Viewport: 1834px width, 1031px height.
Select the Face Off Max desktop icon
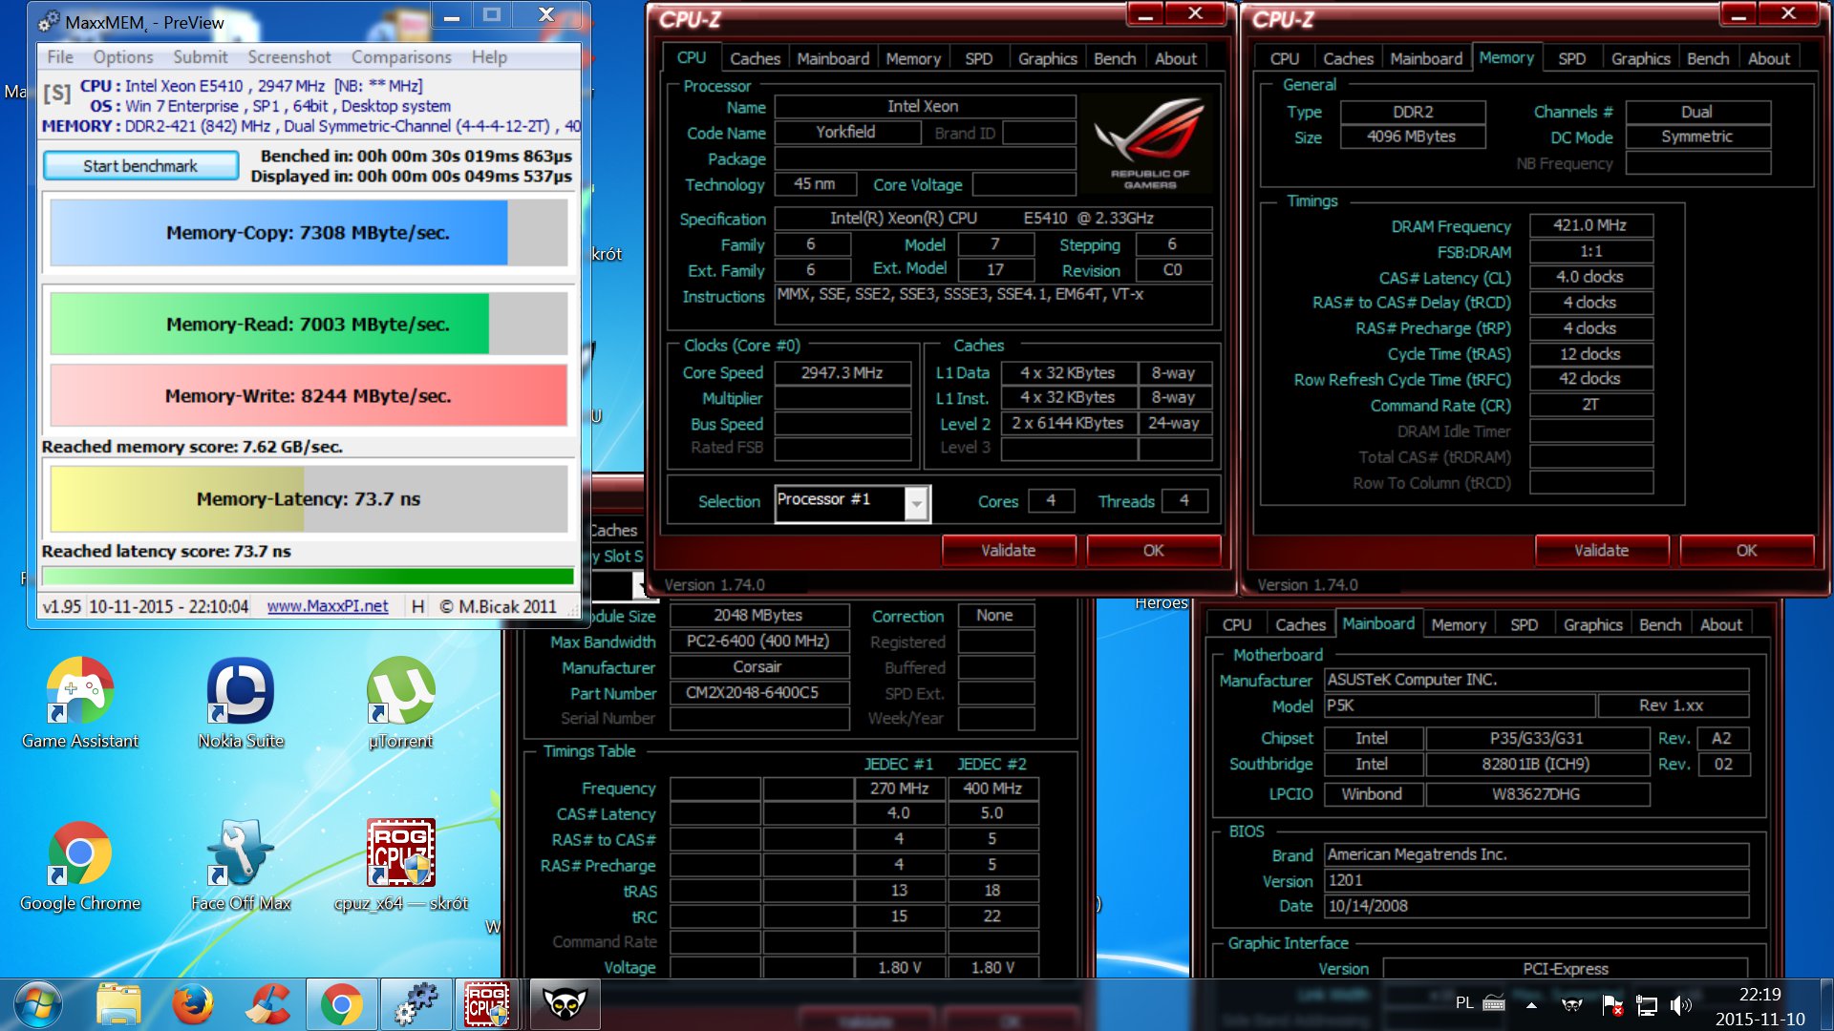click(241, 865)
